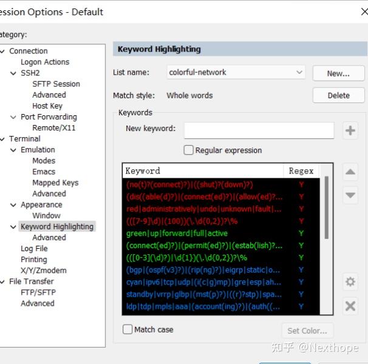The height and width of the screenshot is (364, 368).
Task: Select Logon Actions category
Action: coord(45,62)
